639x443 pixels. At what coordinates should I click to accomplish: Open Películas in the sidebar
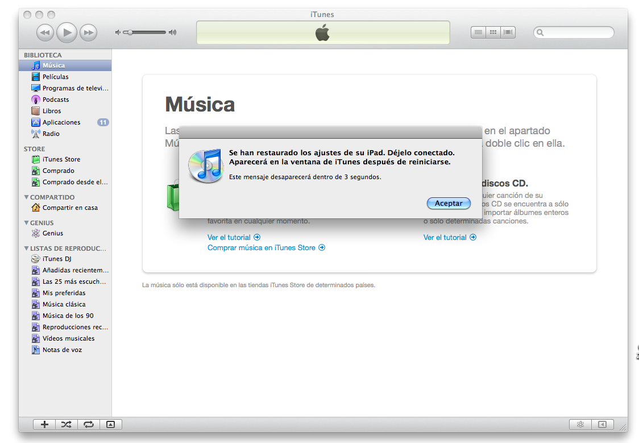pos(65,77)
